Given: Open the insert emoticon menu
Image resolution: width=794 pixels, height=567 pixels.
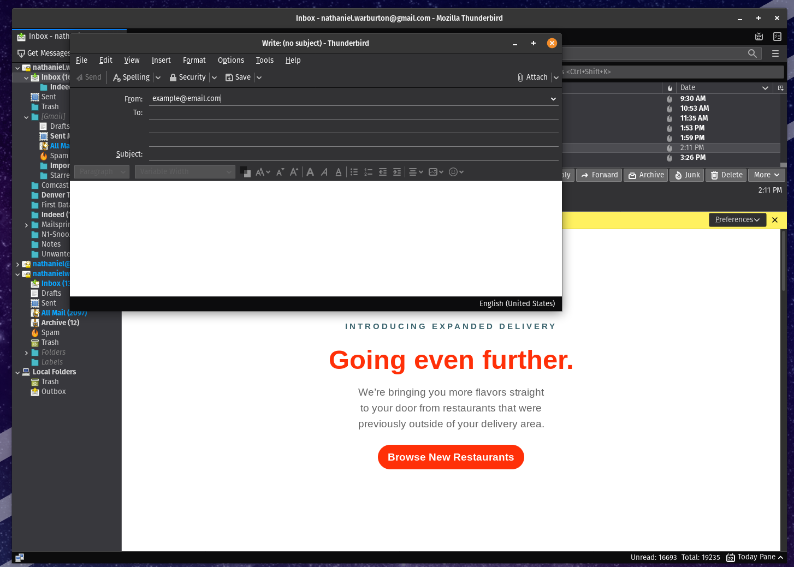Looking at the screenshot, I should tap(456, 172).
